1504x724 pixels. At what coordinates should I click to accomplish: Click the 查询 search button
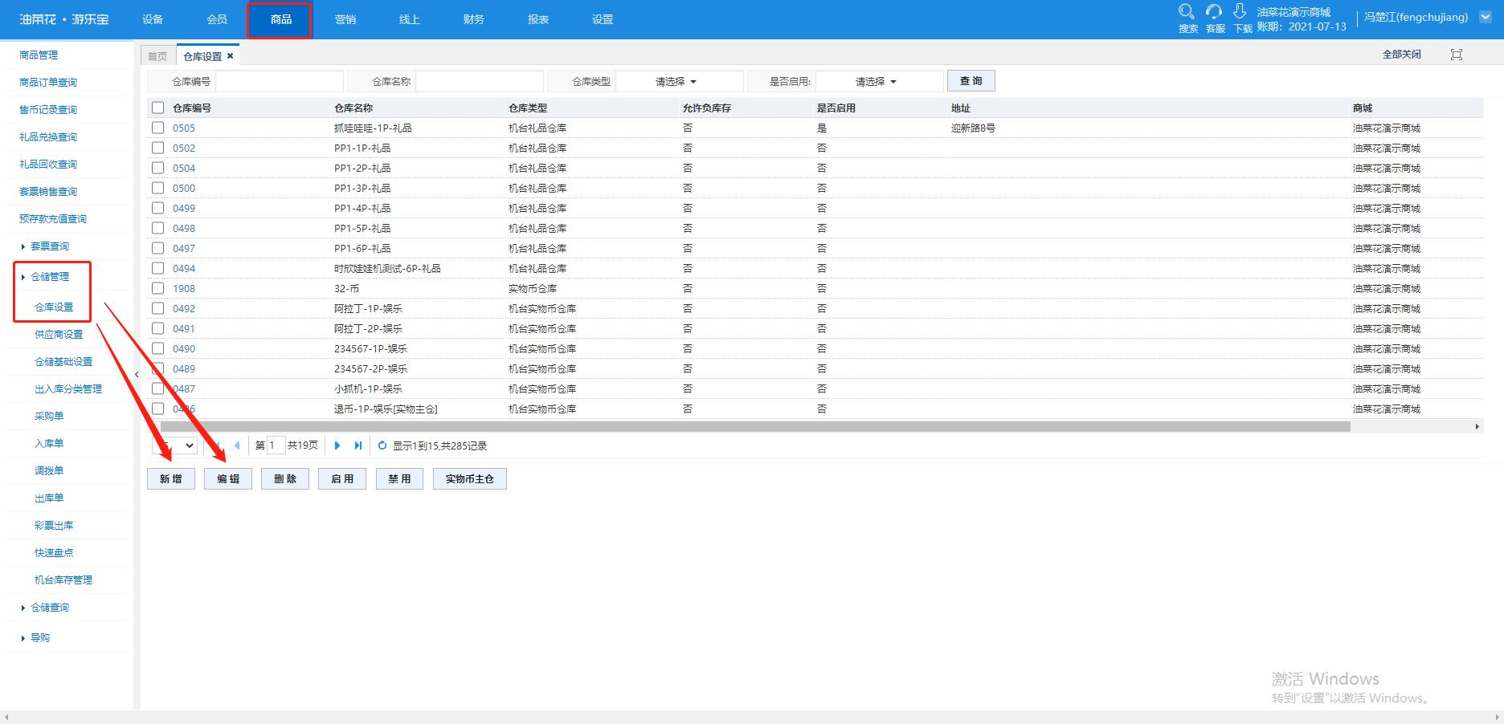pyautogui.click(x=971, y=81)
